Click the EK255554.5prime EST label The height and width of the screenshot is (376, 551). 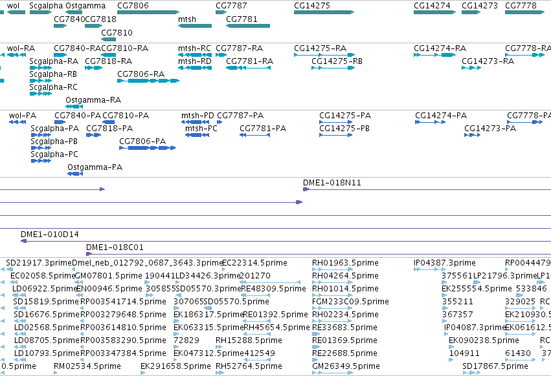pyautogui.click(x=477, y=289)
